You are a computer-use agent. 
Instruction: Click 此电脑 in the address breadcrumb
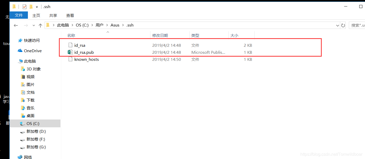pyautogui.click(x=63, y=25)
